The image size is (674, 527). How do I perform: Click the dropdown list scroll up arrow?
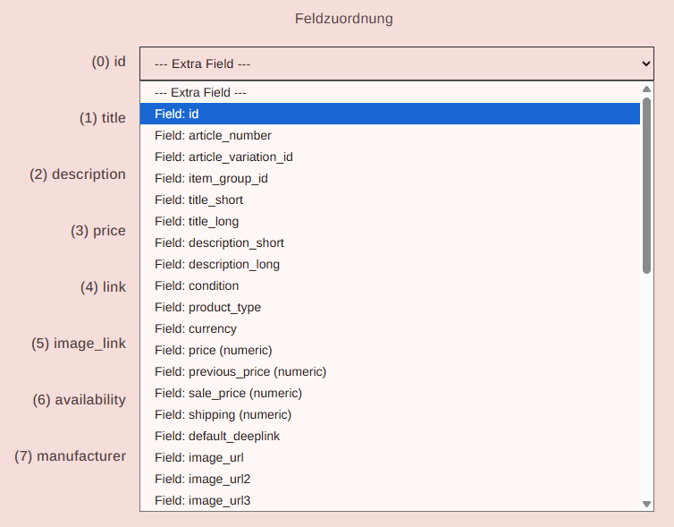tap(647, 89)
